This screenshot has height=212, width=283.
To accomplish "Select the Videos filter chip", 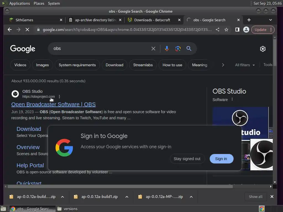I will click(20, 65).
